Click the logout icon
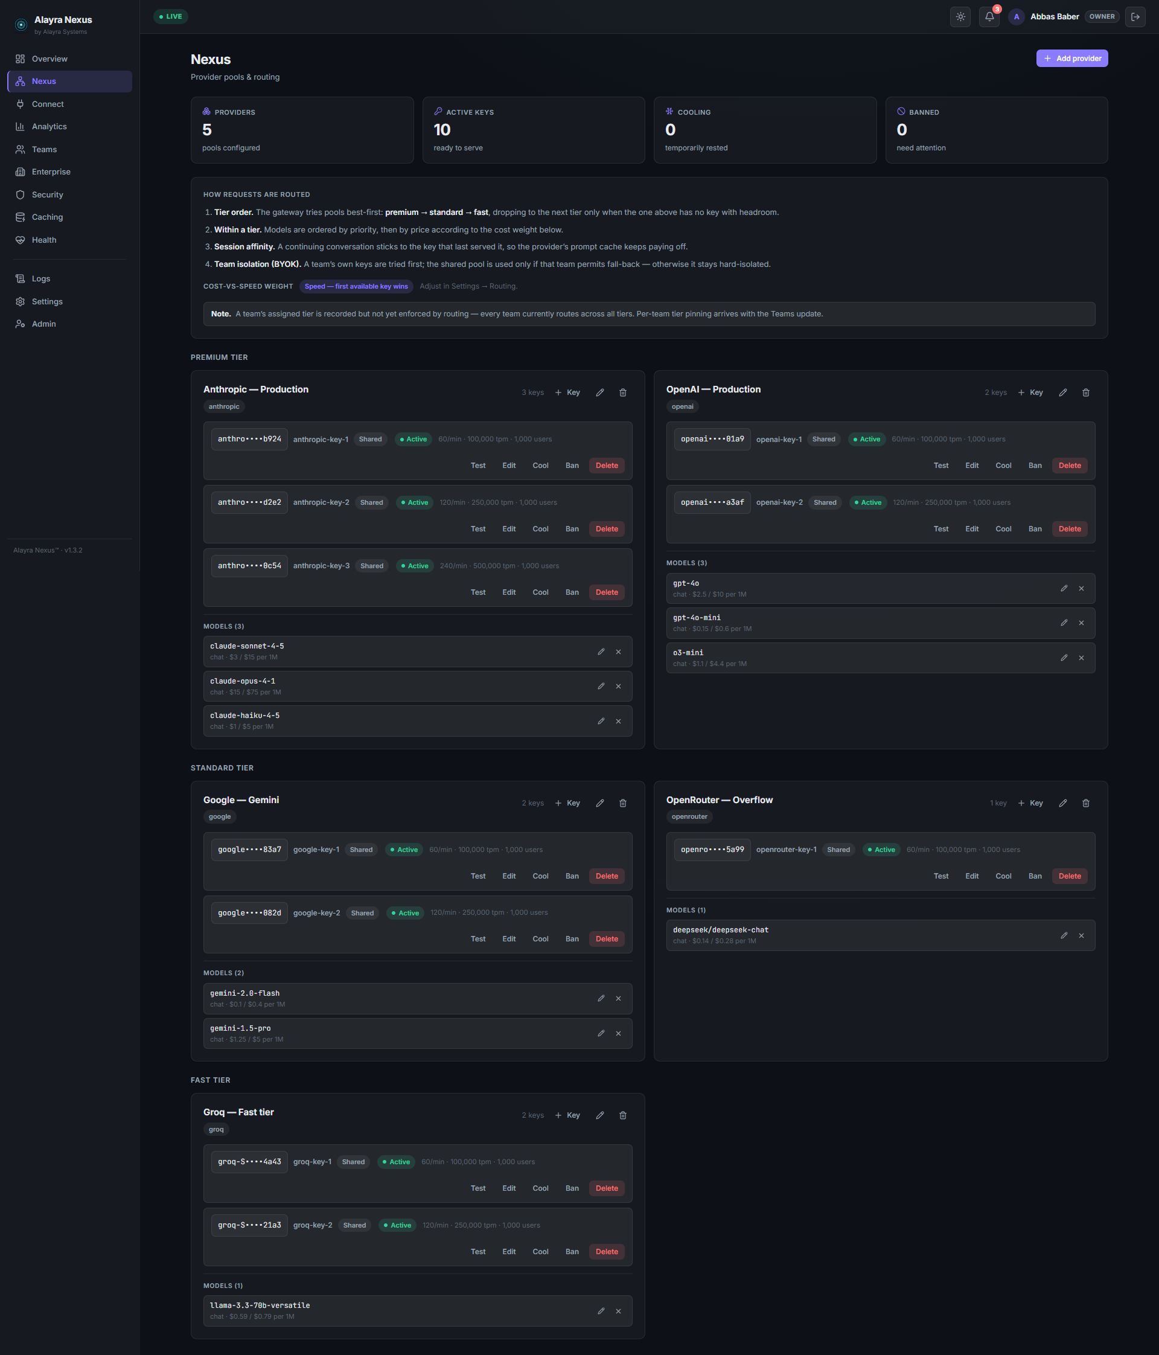 [1135, 17]
